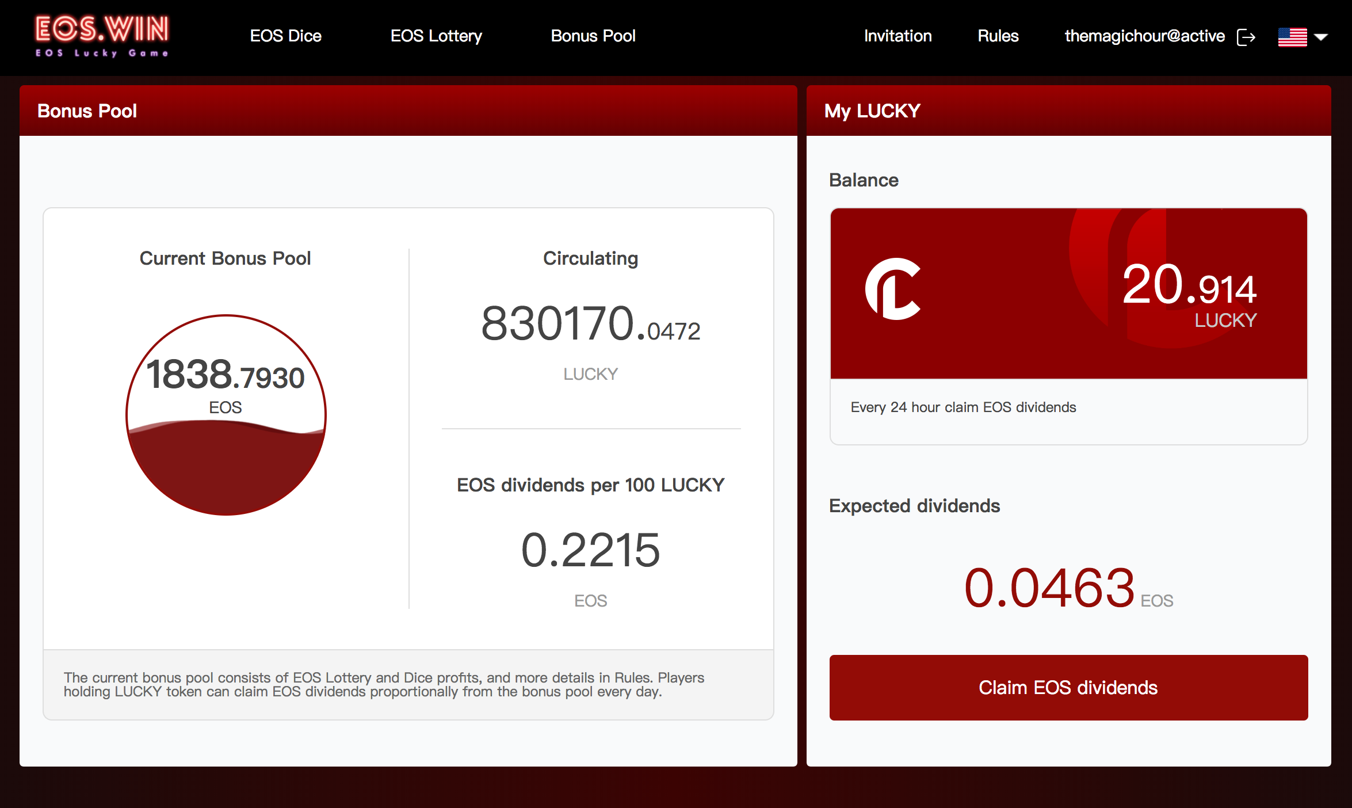Click the EOS.WIN logo
The image size is (1352, 808).
[x=102, y=36]
